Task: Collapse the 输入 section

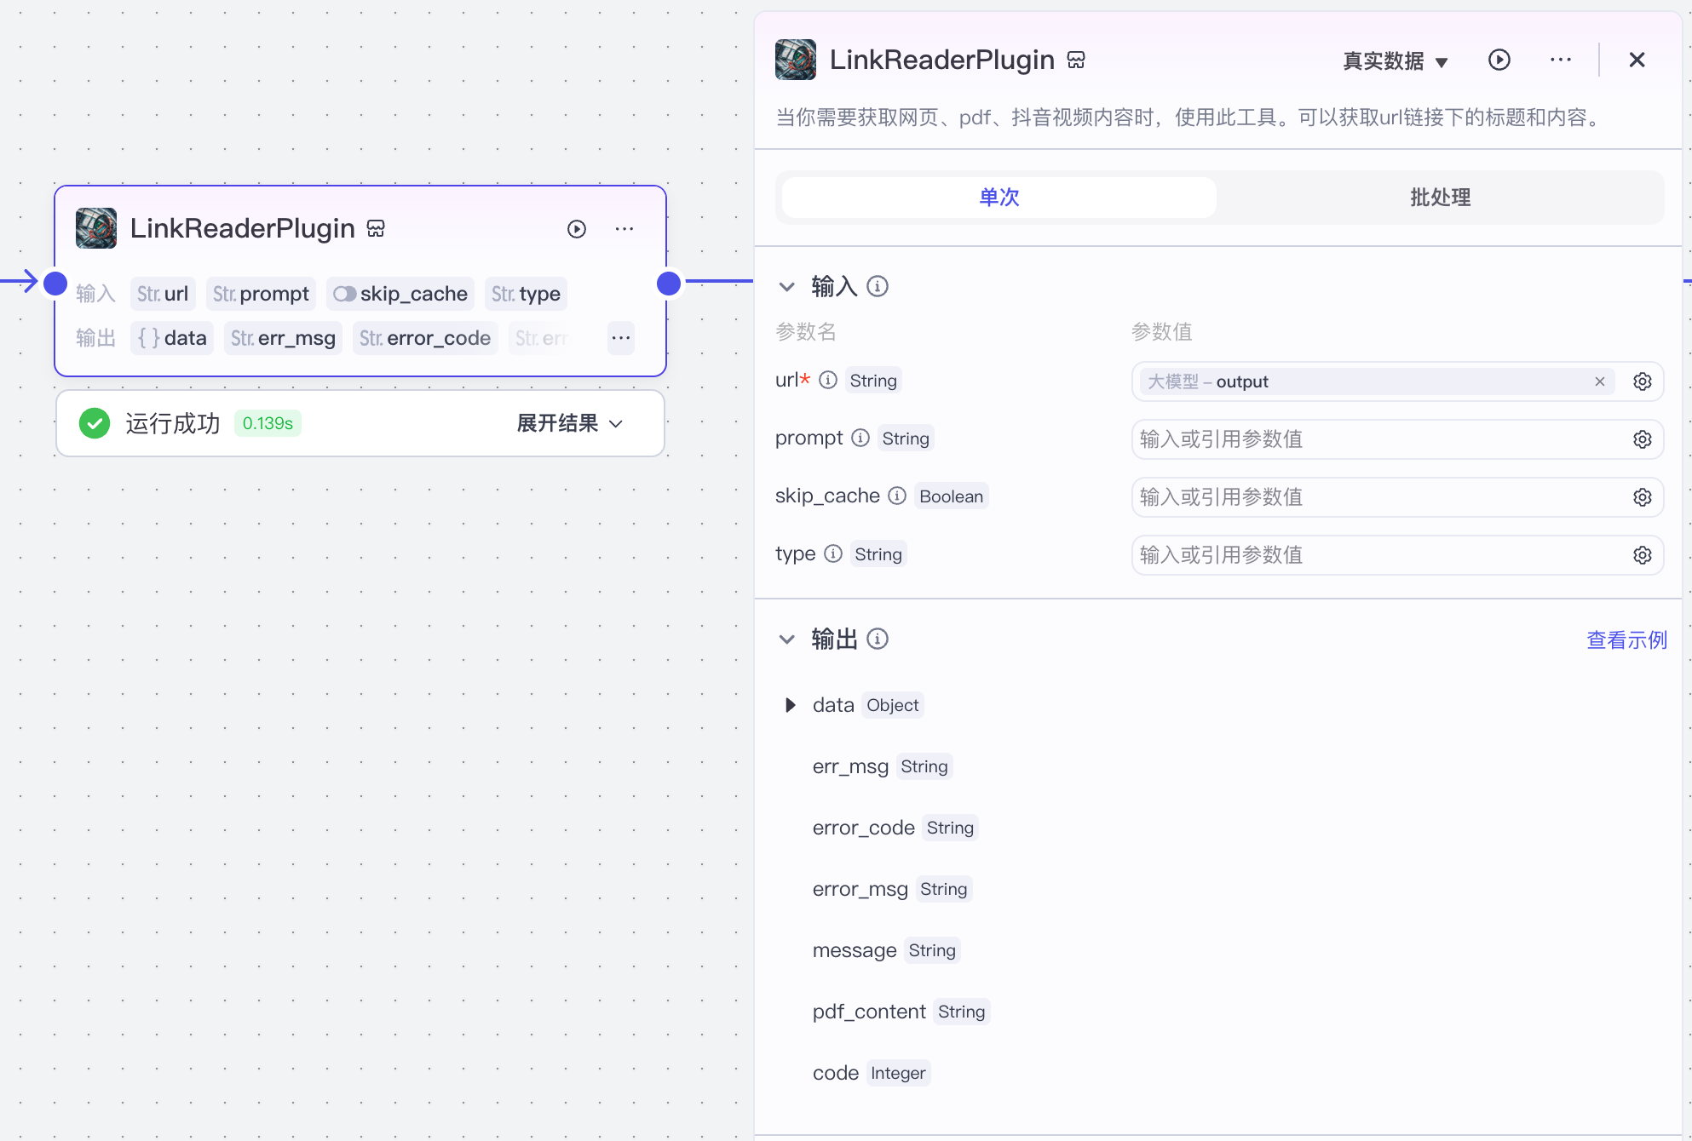Action: [787, 287]
